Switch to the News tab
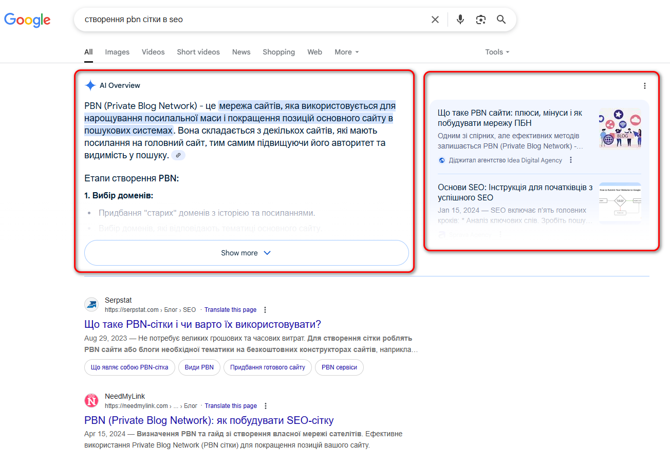This screenshot has height=464, width=670. [241, 52]
